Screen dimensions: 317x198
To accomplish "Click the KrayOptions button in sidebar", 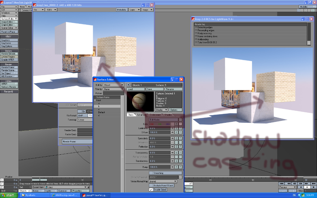I will pyautogui.click(x=9, y=46).
